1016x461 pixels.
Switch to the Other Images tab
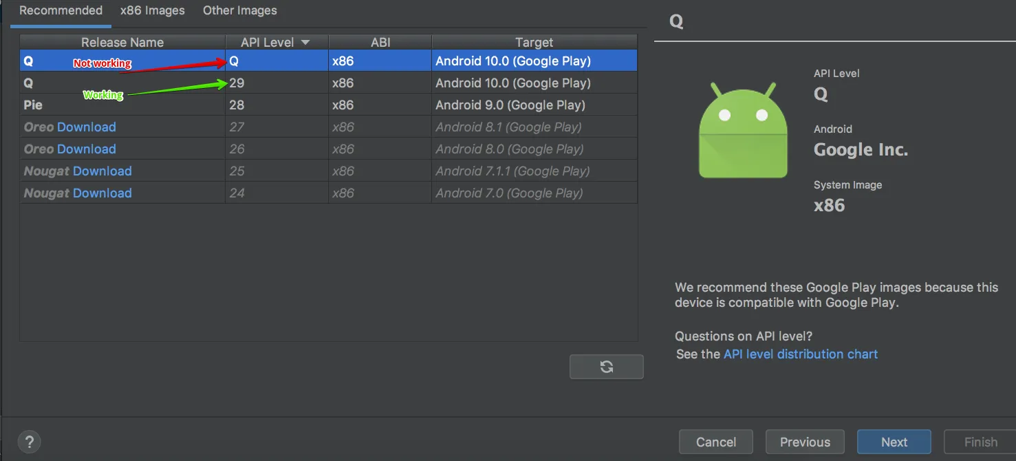pyautogui.click(x=240, y=10)
